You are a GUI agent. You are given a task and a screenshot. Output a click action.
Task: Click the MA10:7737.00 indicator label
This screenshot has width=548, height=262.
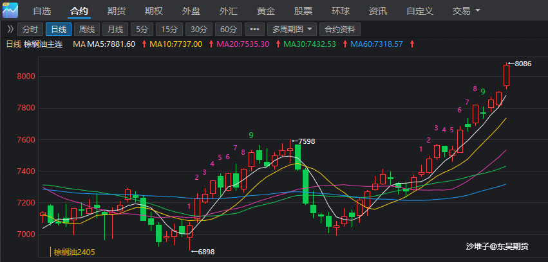click(176, 44)
